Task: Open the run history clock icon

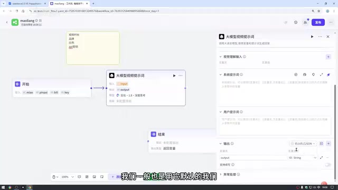Action: coord(296,22)
